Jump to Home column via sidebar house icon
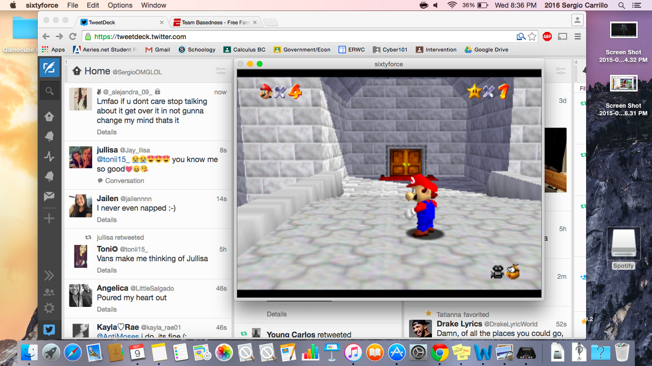Viewport: 652px width, 366px height. tap(49, 116)
